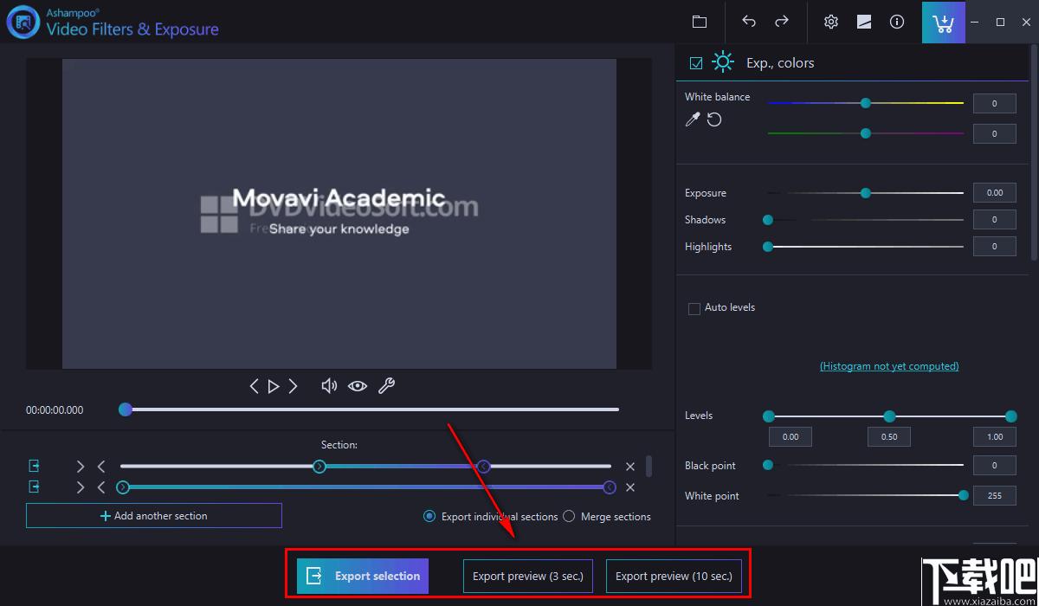Screen dimensions: 1039x606
Task: Click first section's start marker
Action: pyautogui.click(x=319, y=467)
